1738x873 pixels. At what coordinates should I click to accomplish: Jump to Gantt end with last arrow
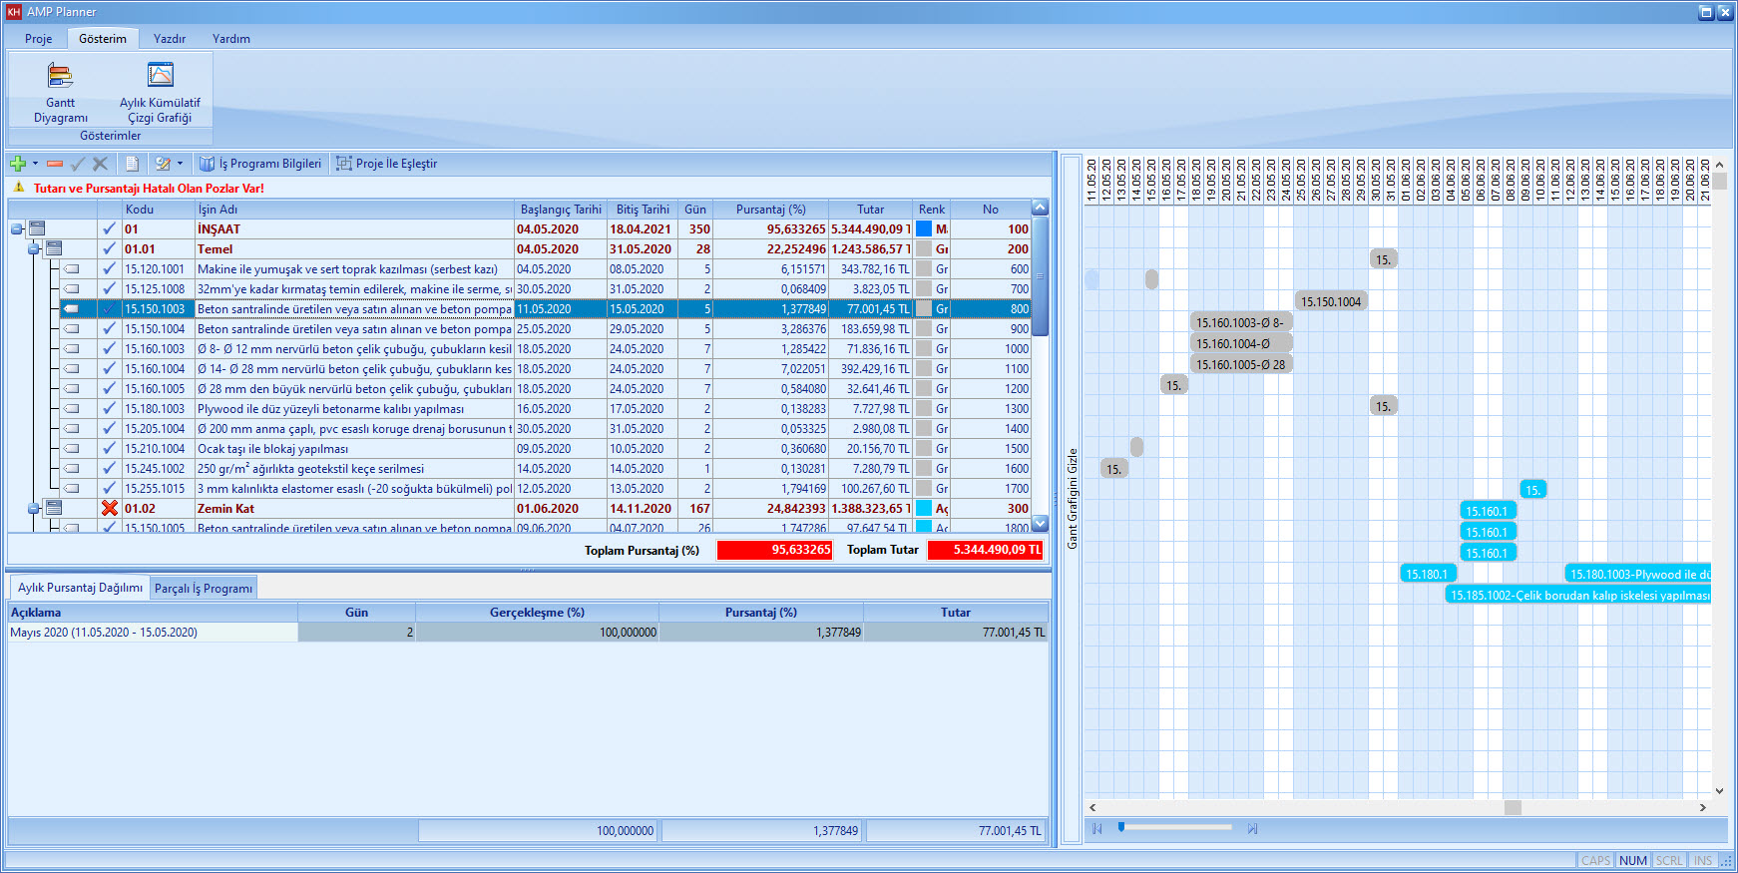coord(1252,829)
